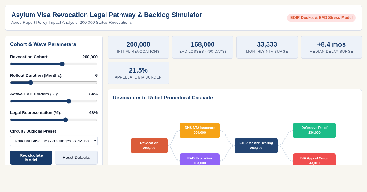Viewport: 367px width, 192px height.
Task: Click the Legal Representation value 68%
Action: point(93,113)
